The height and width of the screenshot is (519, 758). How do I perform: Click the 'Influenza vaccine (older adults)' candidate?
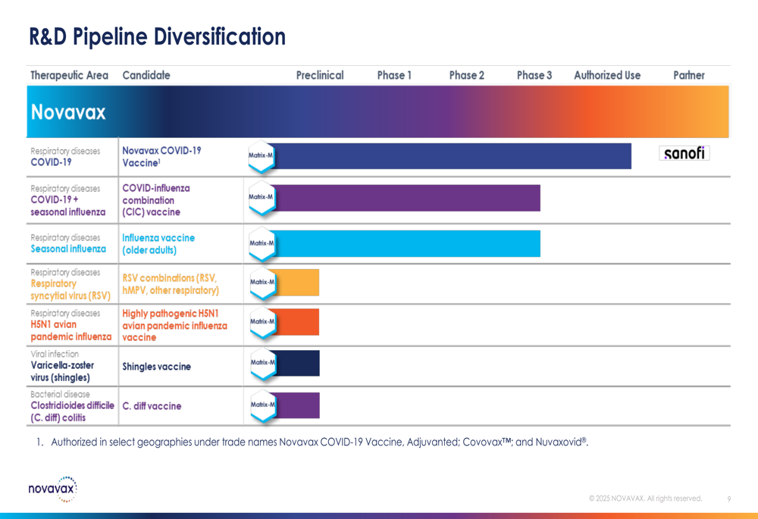158,244
